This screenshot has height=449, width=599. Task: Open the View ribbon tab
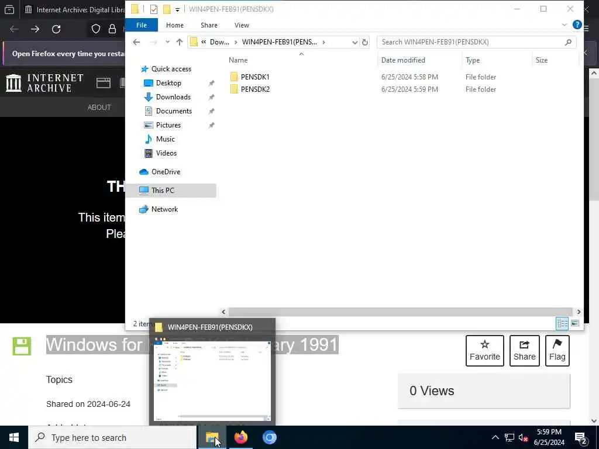pos(242,25)
